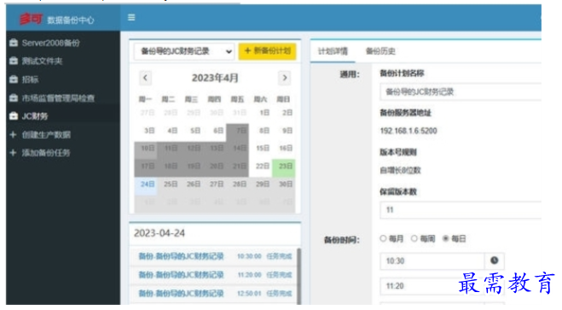The image size is (562, 310).
Task: Click the 2023-04-24 date heading
Action: pos(159,233)
